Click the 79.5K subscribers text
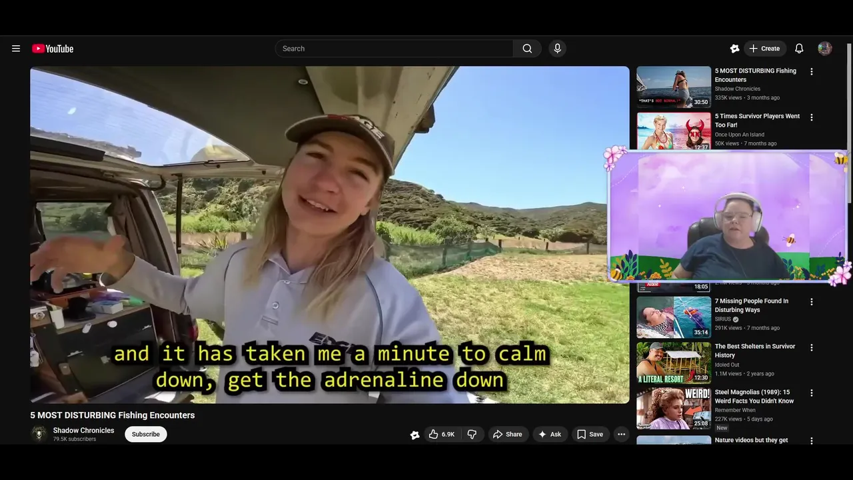The width and height of the screenshot is (853, 480). pos(75,439)
